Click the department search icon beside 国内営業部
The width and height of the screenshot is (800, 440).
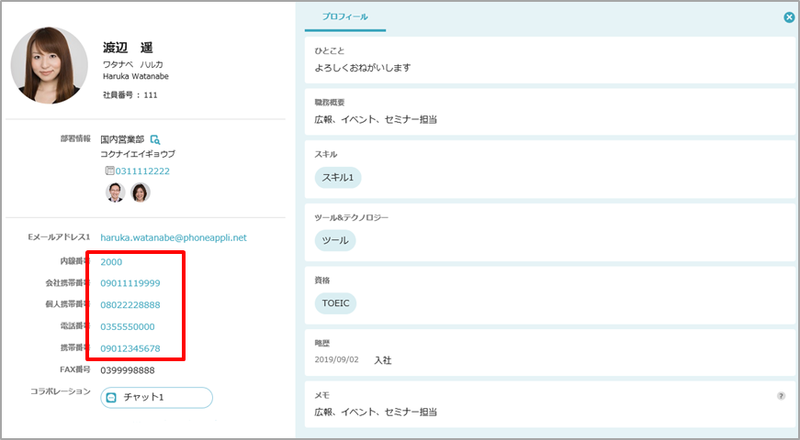(155, 139)
